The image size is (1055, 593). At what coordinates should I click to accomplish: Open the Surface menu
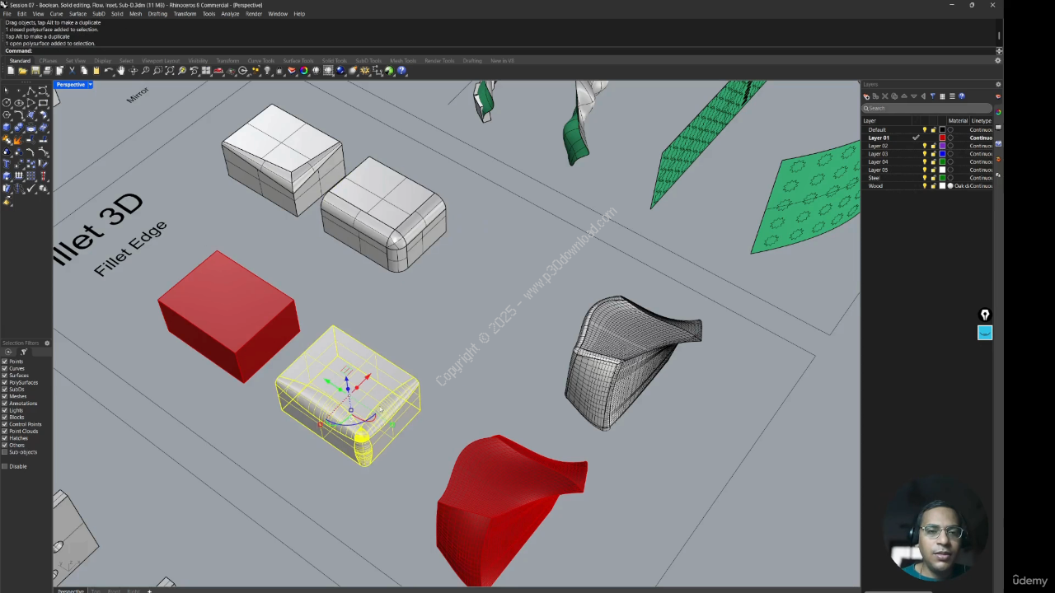click(x=77, y=14)
